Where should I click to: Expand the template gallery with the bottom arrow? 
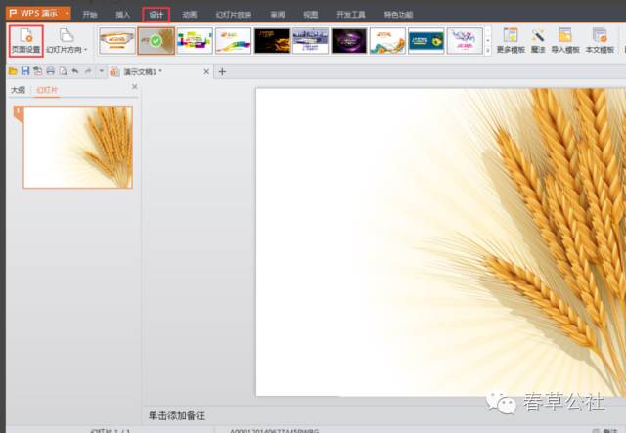[x=488, y=50]
